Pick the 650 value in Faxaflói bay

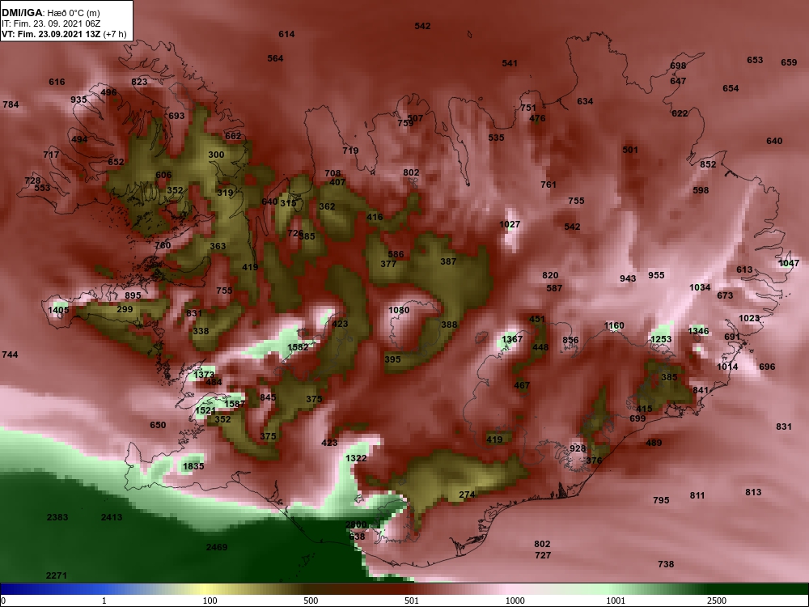coord(158,425)
